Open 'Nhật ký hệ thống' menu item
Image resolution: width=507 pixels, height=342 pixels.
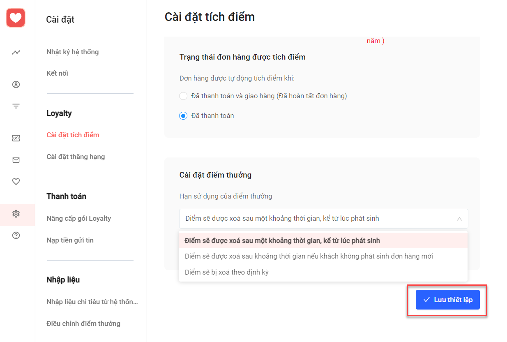pos(73,52)
